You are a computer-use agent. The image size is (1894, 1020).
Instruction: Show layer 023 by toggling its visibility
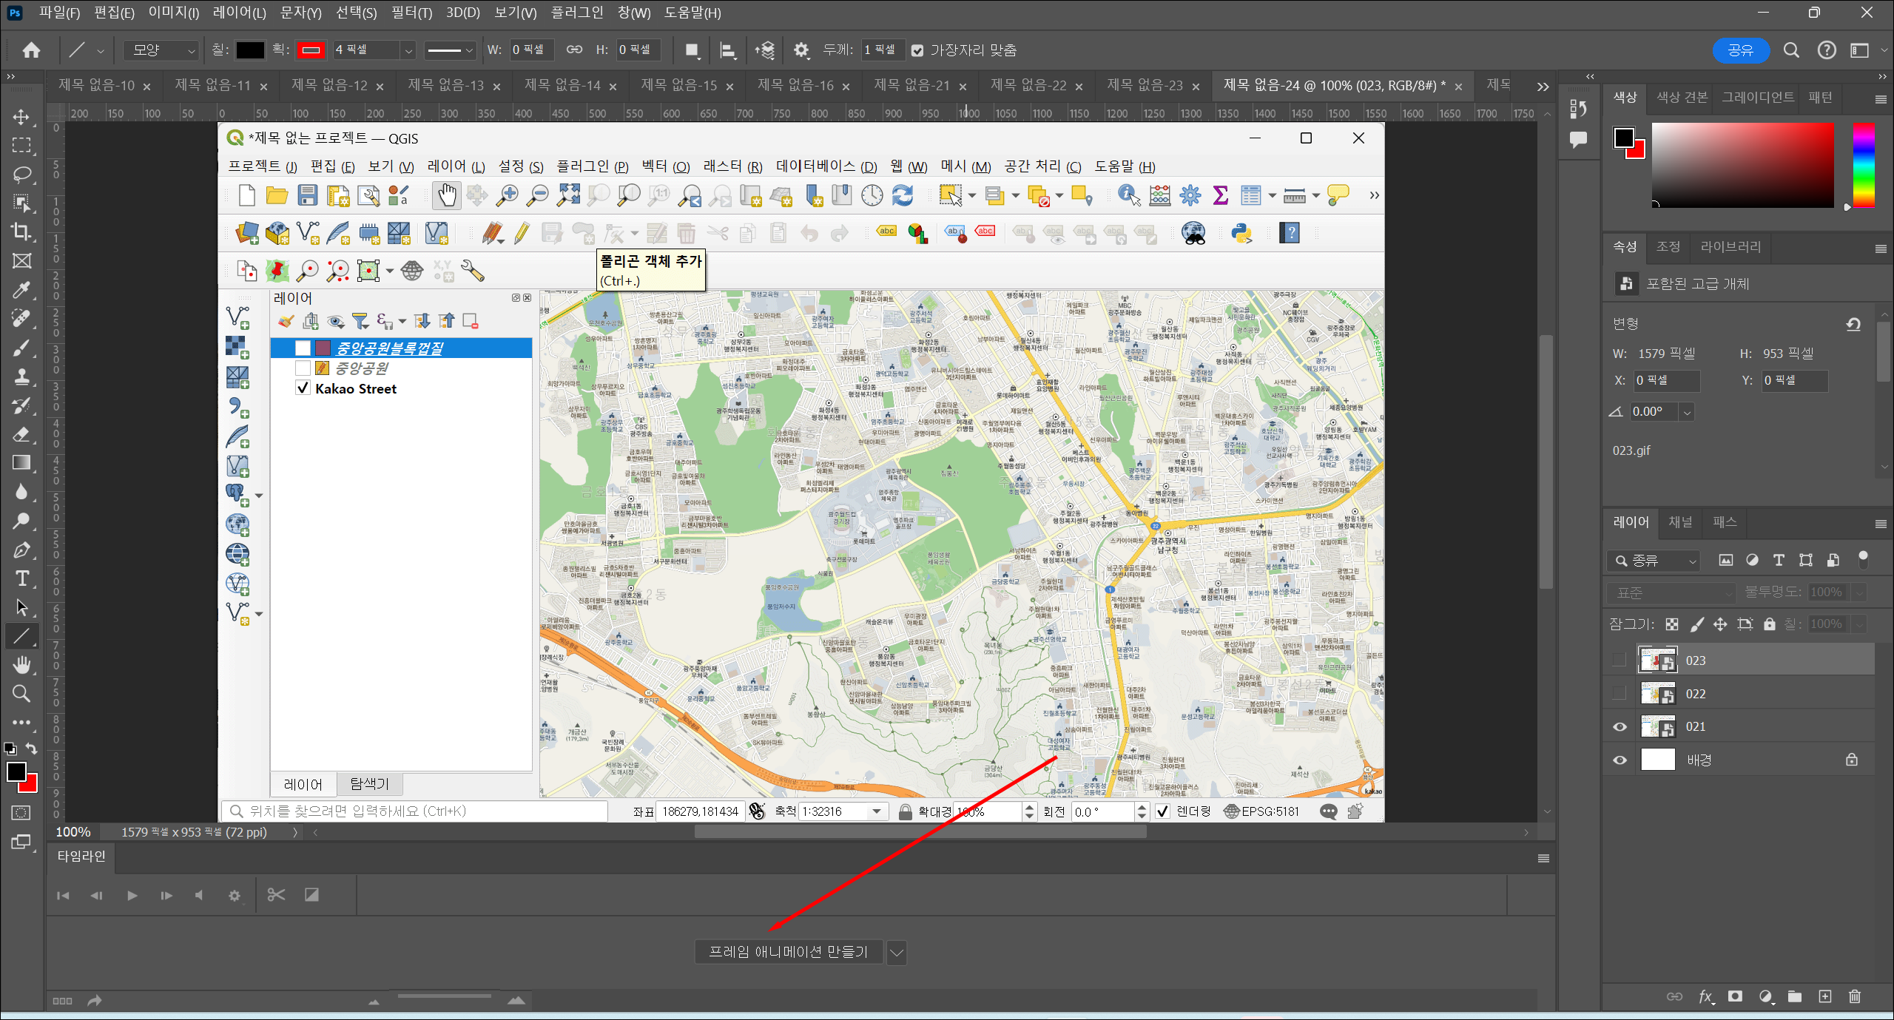(1620, 660)
